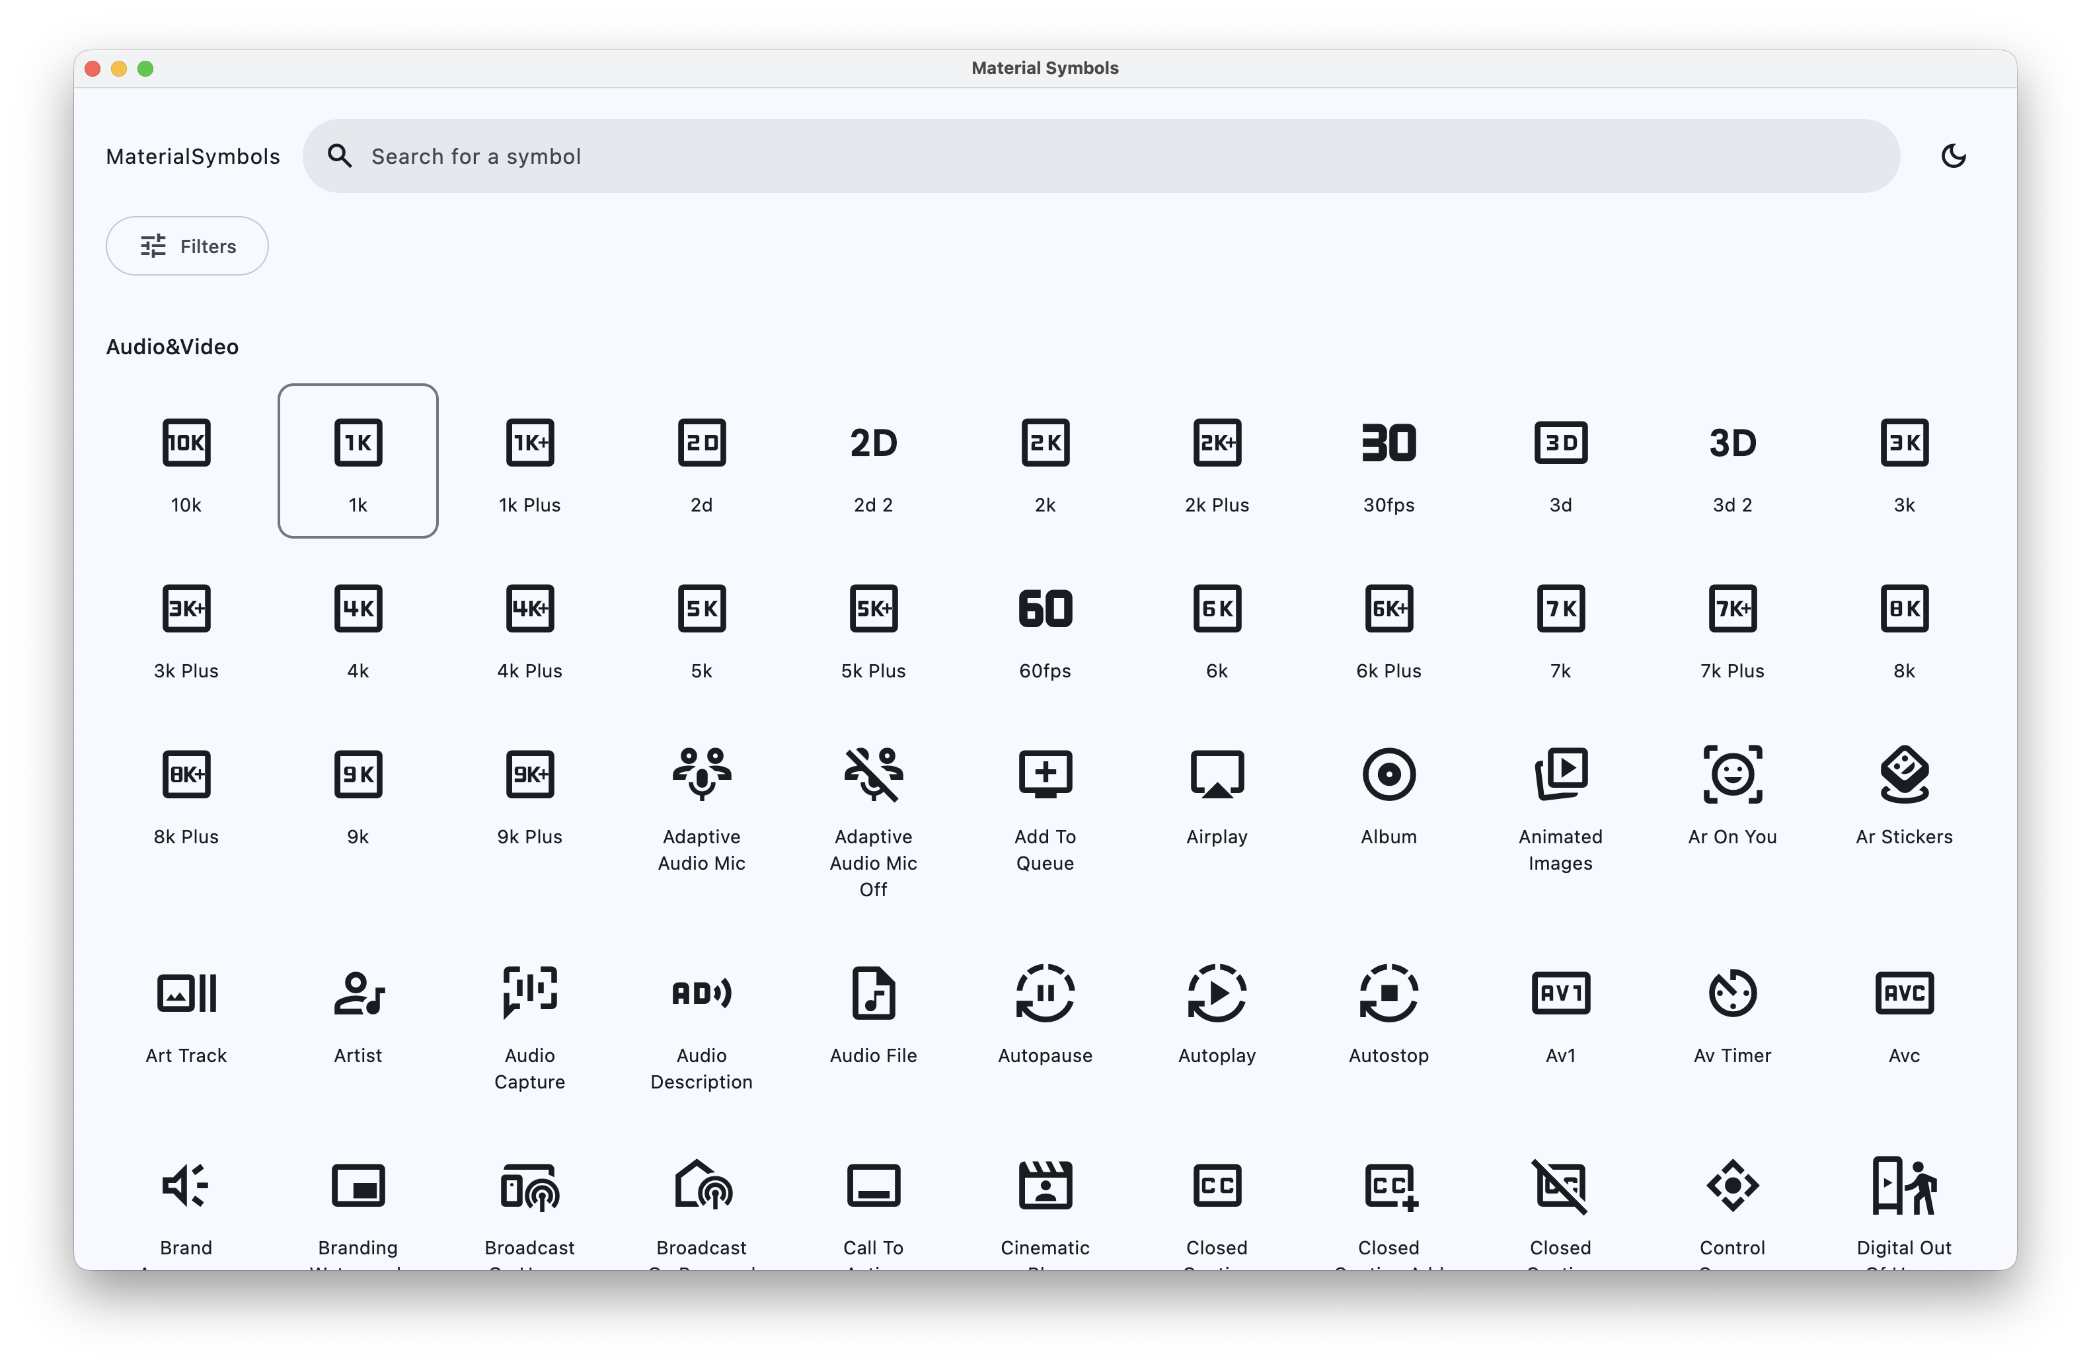Pick the Album symbol

click(x=1388, y=774)
